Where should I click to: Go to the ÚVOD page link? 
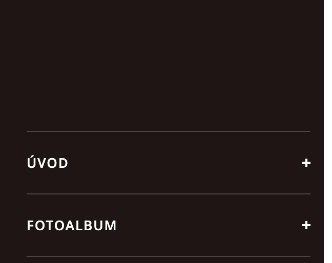click(x=48, y=163)
